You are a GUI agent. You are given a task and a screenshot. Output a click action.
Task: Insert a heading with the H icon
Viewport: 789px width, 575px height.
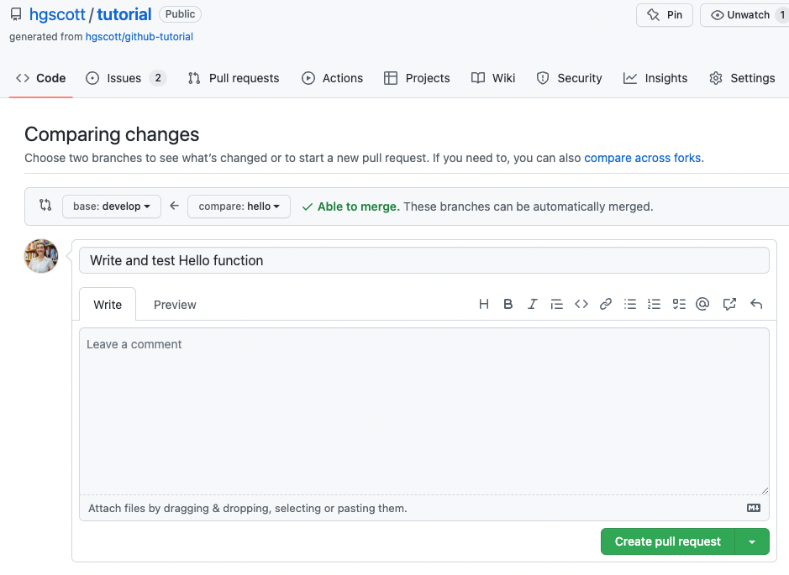point(483,304)
